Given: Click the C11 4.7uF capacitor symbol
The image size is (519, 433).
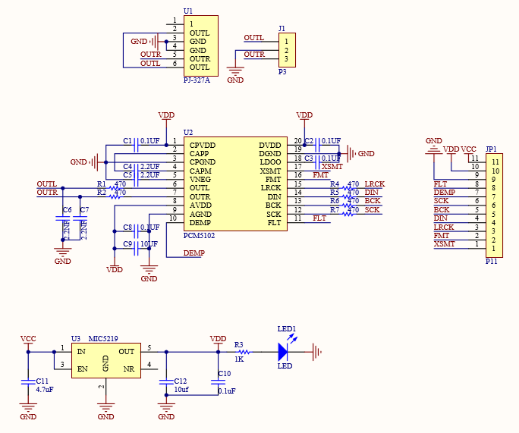Looking at the screenshot, I should pos(28,381).
